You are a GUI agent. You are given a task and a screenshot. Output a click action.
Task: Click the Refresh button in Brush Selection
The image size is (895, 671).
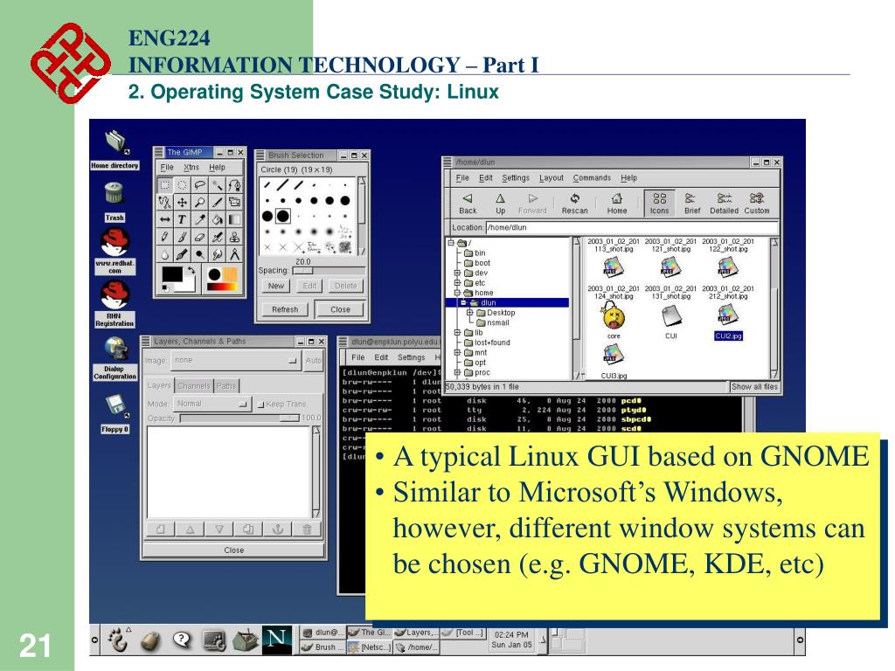click(285, 309)
